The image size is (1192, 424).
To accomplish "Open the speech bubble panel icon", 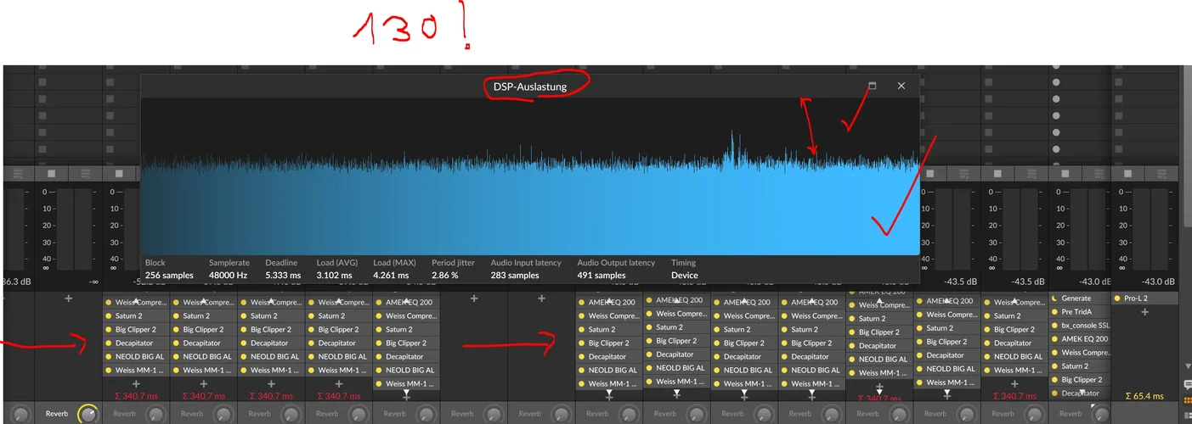I will 1187,385.
